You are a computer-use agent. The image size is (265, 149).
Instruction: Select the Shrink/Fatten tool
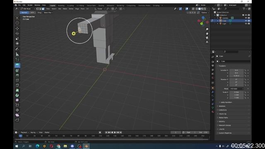(17, 110)
